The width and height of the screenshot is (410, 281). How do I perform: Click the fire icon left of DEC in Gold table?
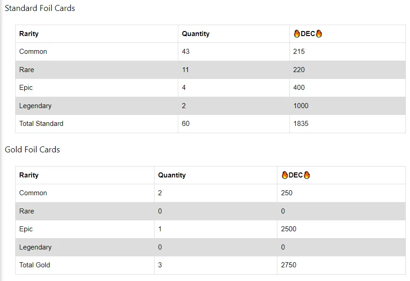point(284,175)
